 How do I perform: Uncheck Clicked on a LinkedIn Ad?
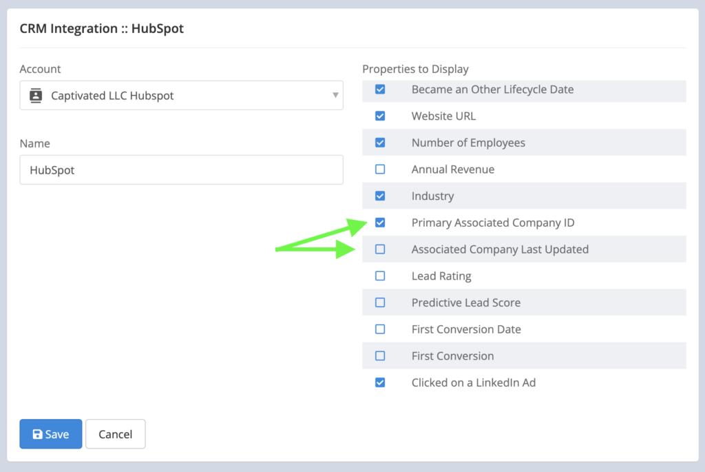tap(379, 382)
